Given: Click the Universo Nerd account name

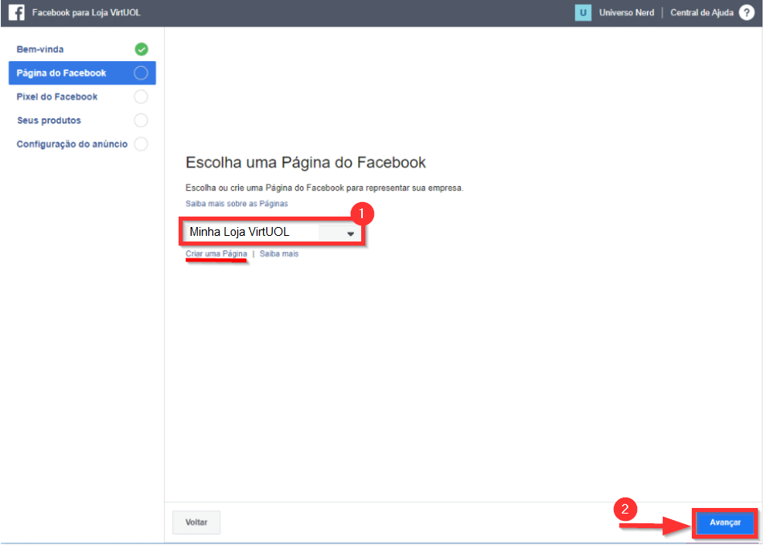Looking at the screenshot, I should pyautogui.click(x=627, y=13).
